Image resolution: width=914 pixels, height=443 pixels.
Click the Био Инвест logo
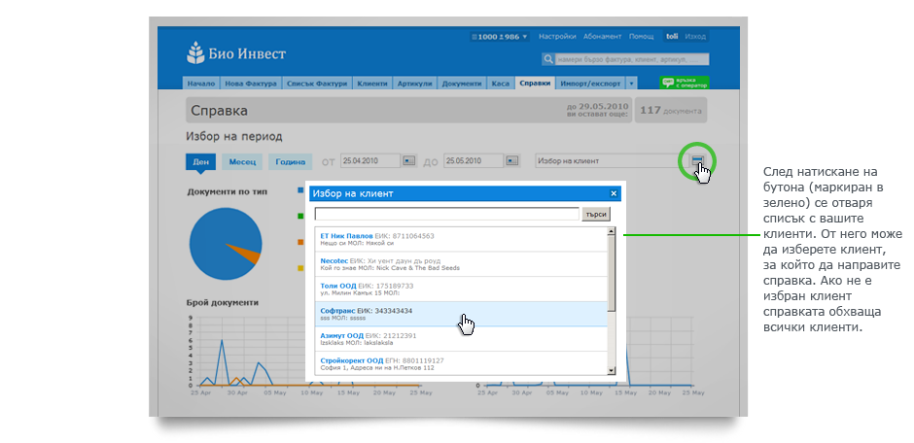236,53
